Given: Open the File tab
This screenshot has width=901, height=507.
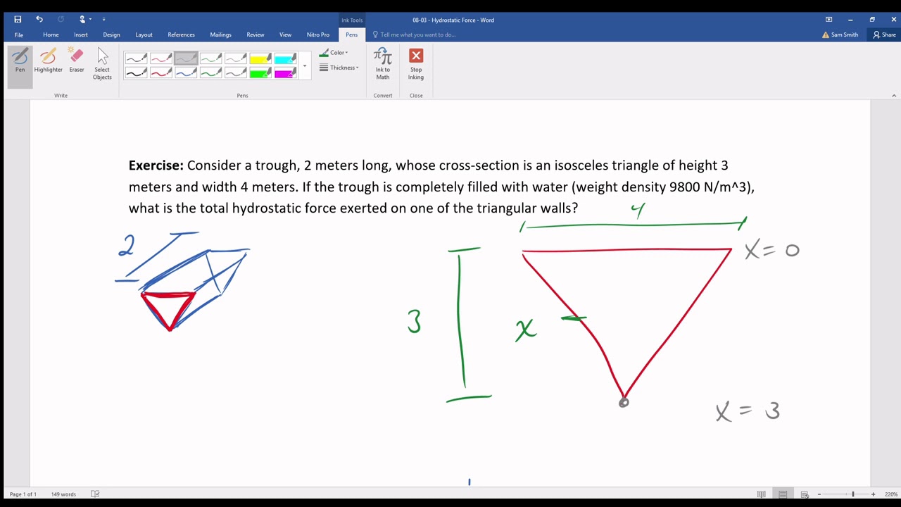Looking at the screenshot, I should click(18, 35).
